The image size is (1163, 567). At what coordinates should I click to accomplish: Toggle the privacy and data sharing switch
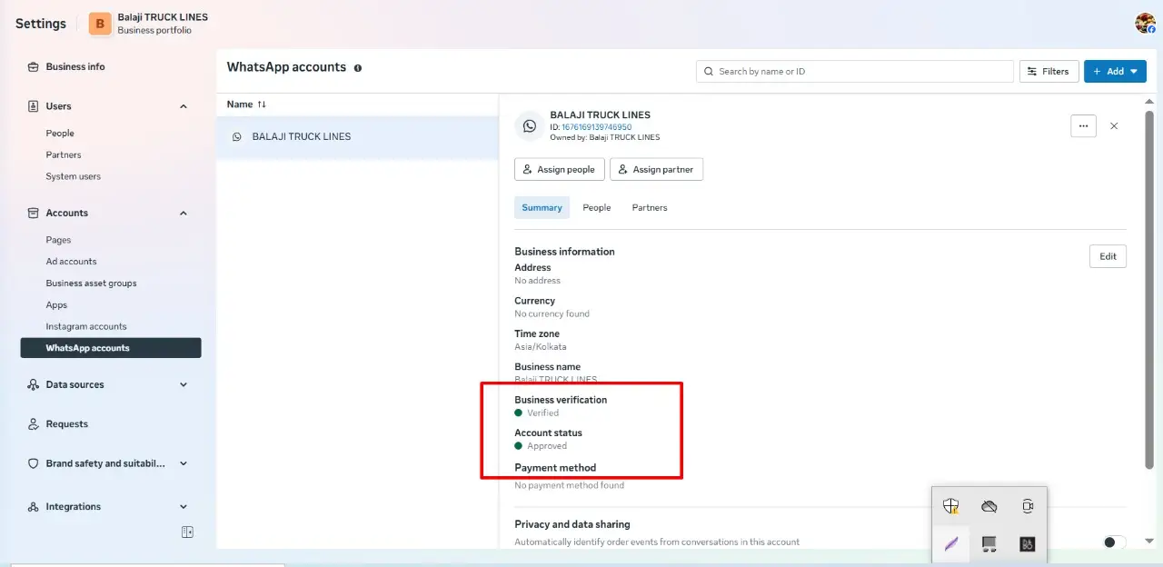(1113, 542)
